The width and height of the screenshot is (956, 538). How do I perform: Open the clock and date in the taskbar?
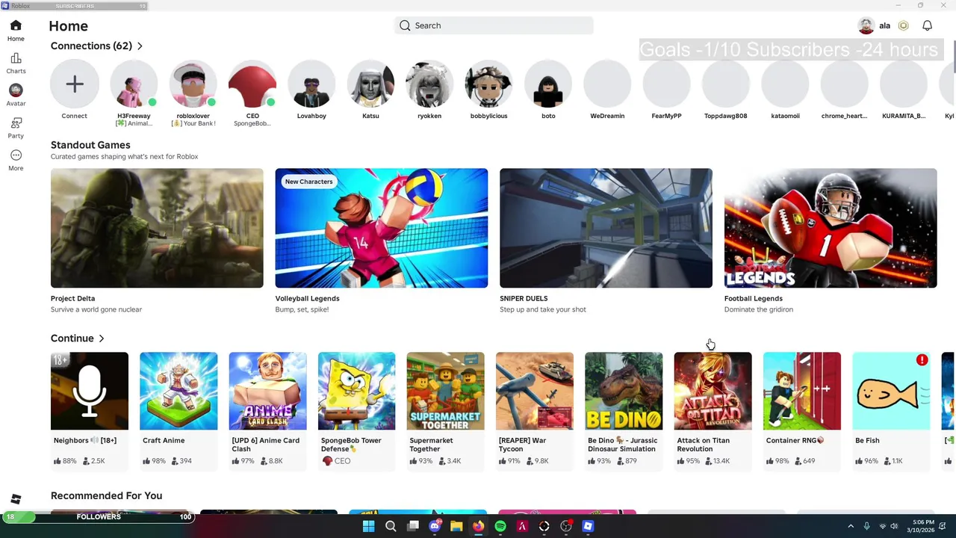[922, 526]
